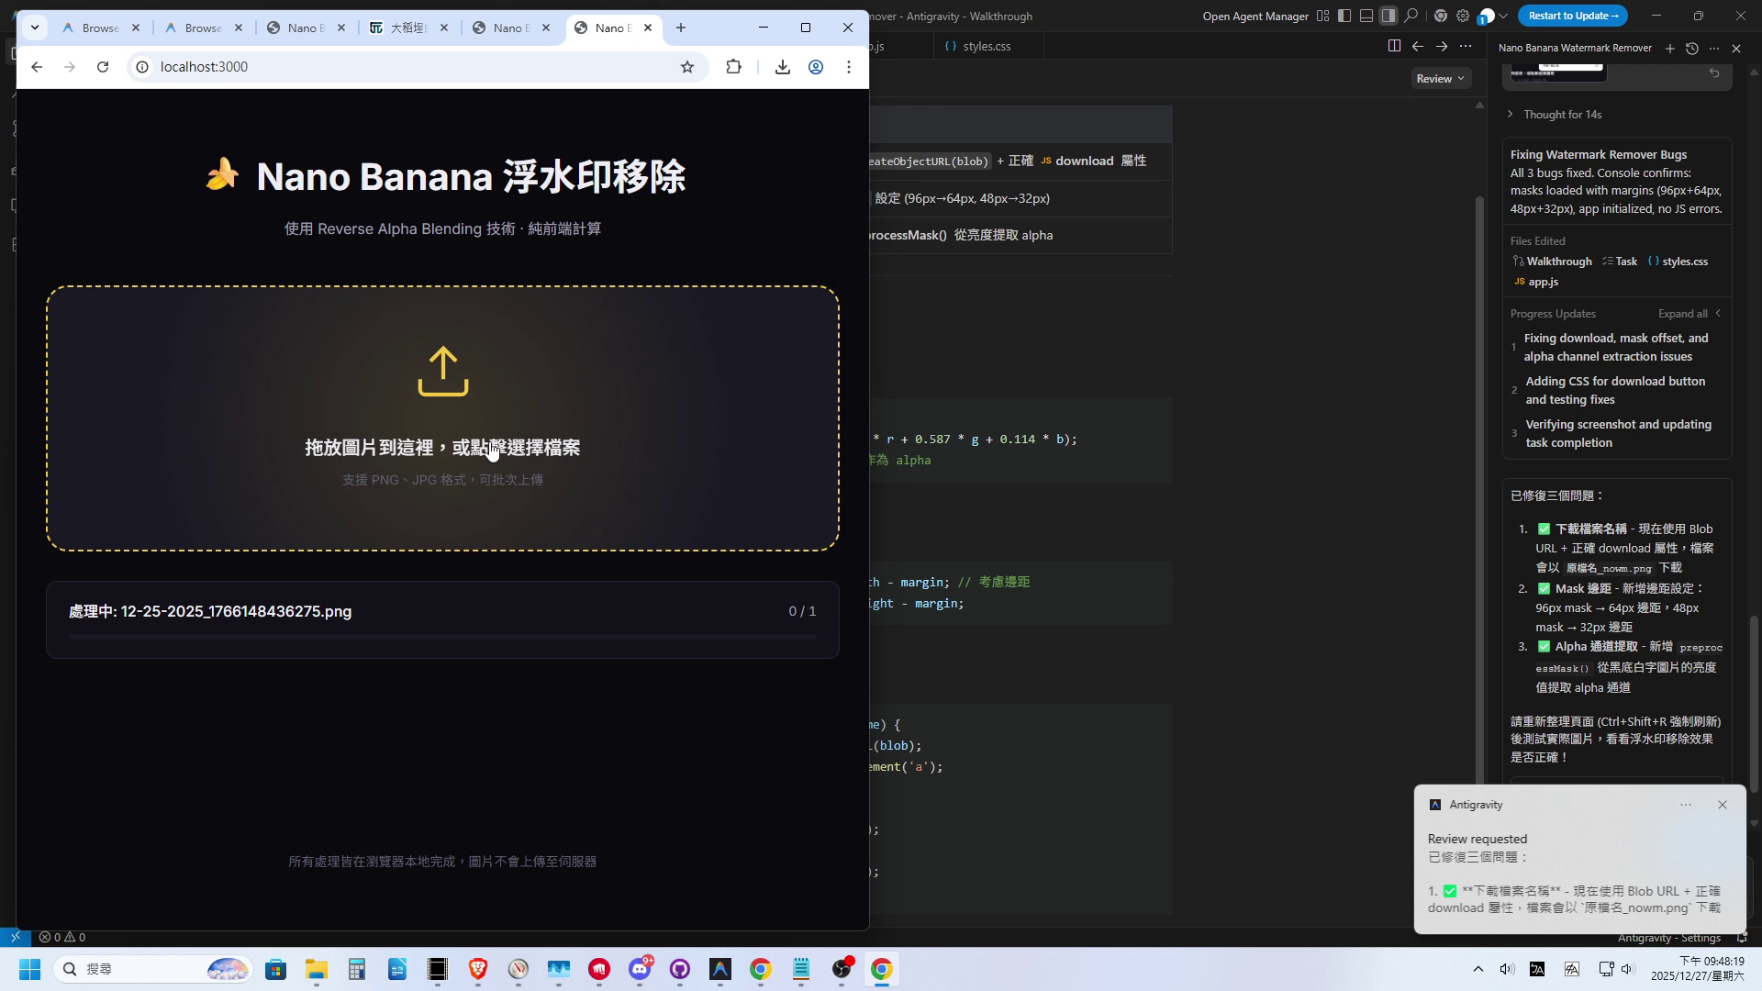Open agent panel more options ellipsis

[1713, 49]
